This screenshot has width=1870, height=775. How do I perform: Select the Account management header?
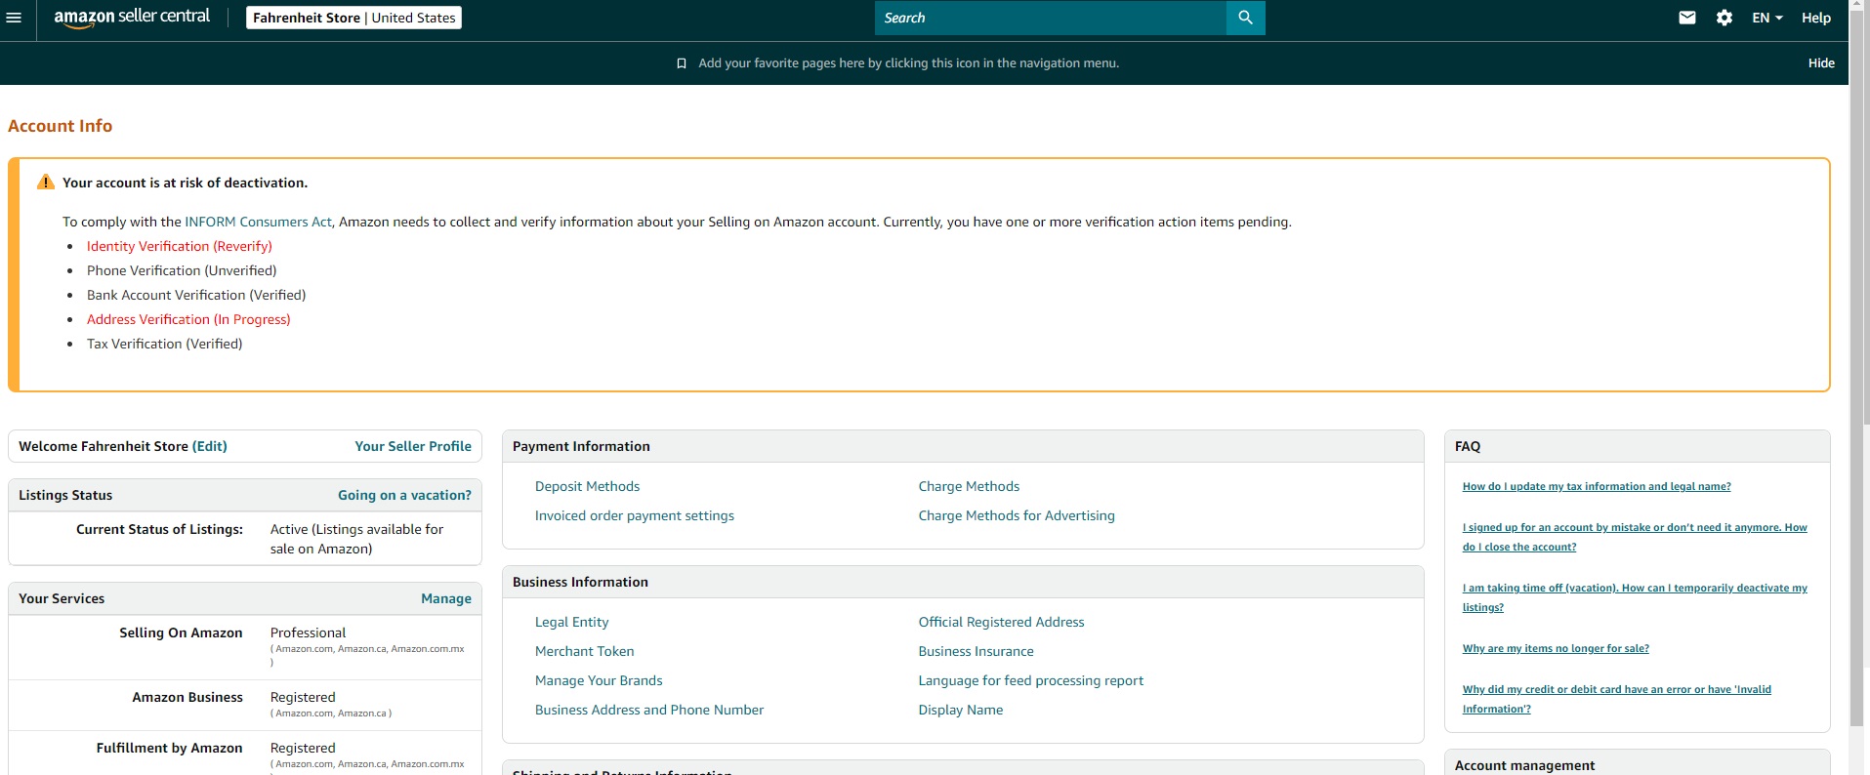tap(1524, 765)
